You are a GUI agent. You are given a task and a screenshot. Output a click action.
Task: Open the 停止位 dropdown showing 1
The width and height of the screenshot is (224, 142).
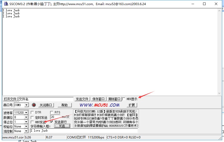26,122
